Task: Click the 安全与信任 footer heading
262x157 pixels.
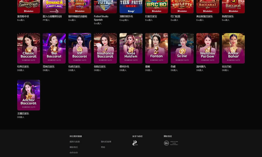Action: [137, 136]
